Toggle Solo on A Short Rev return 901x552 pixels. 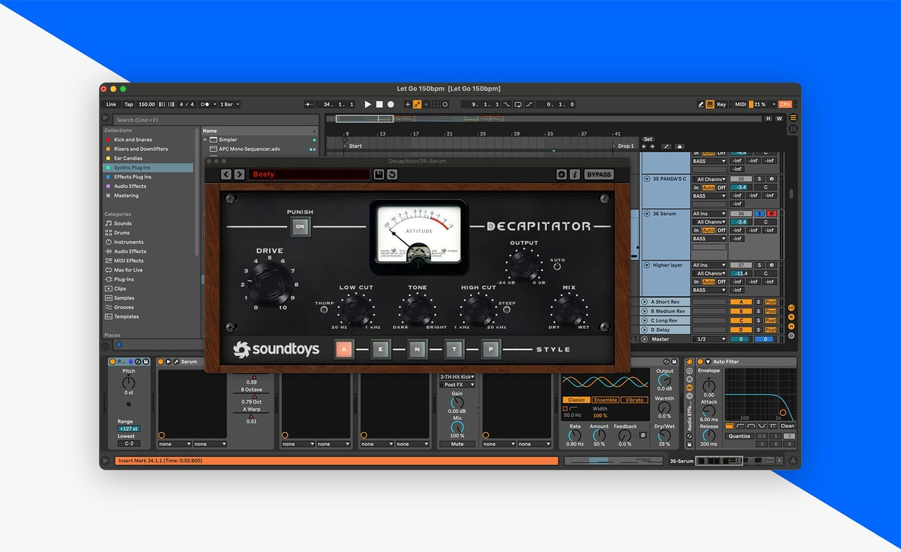pyautogui.click(x=758, y=302)
